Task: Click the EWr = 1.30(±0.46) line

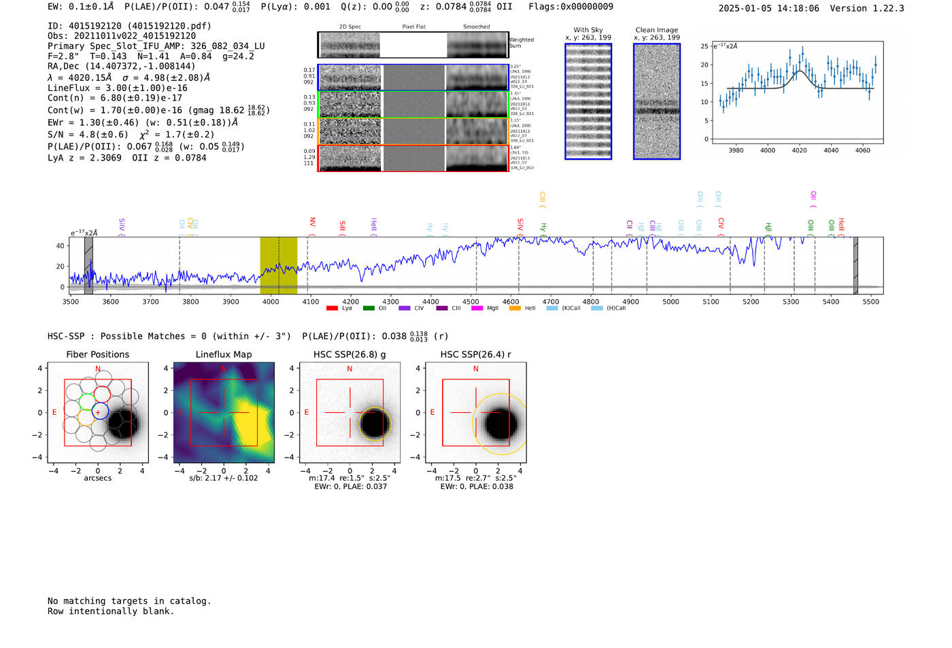Action: click(143, 123)
